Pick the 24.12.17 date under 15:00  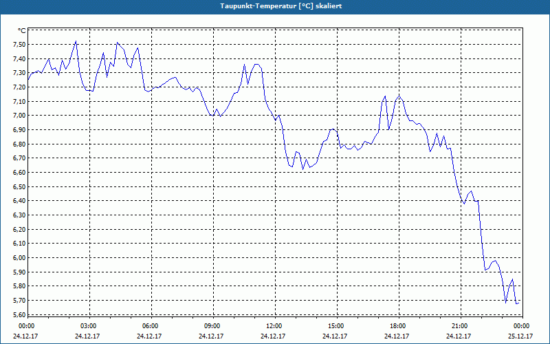(x=335, y=336)
